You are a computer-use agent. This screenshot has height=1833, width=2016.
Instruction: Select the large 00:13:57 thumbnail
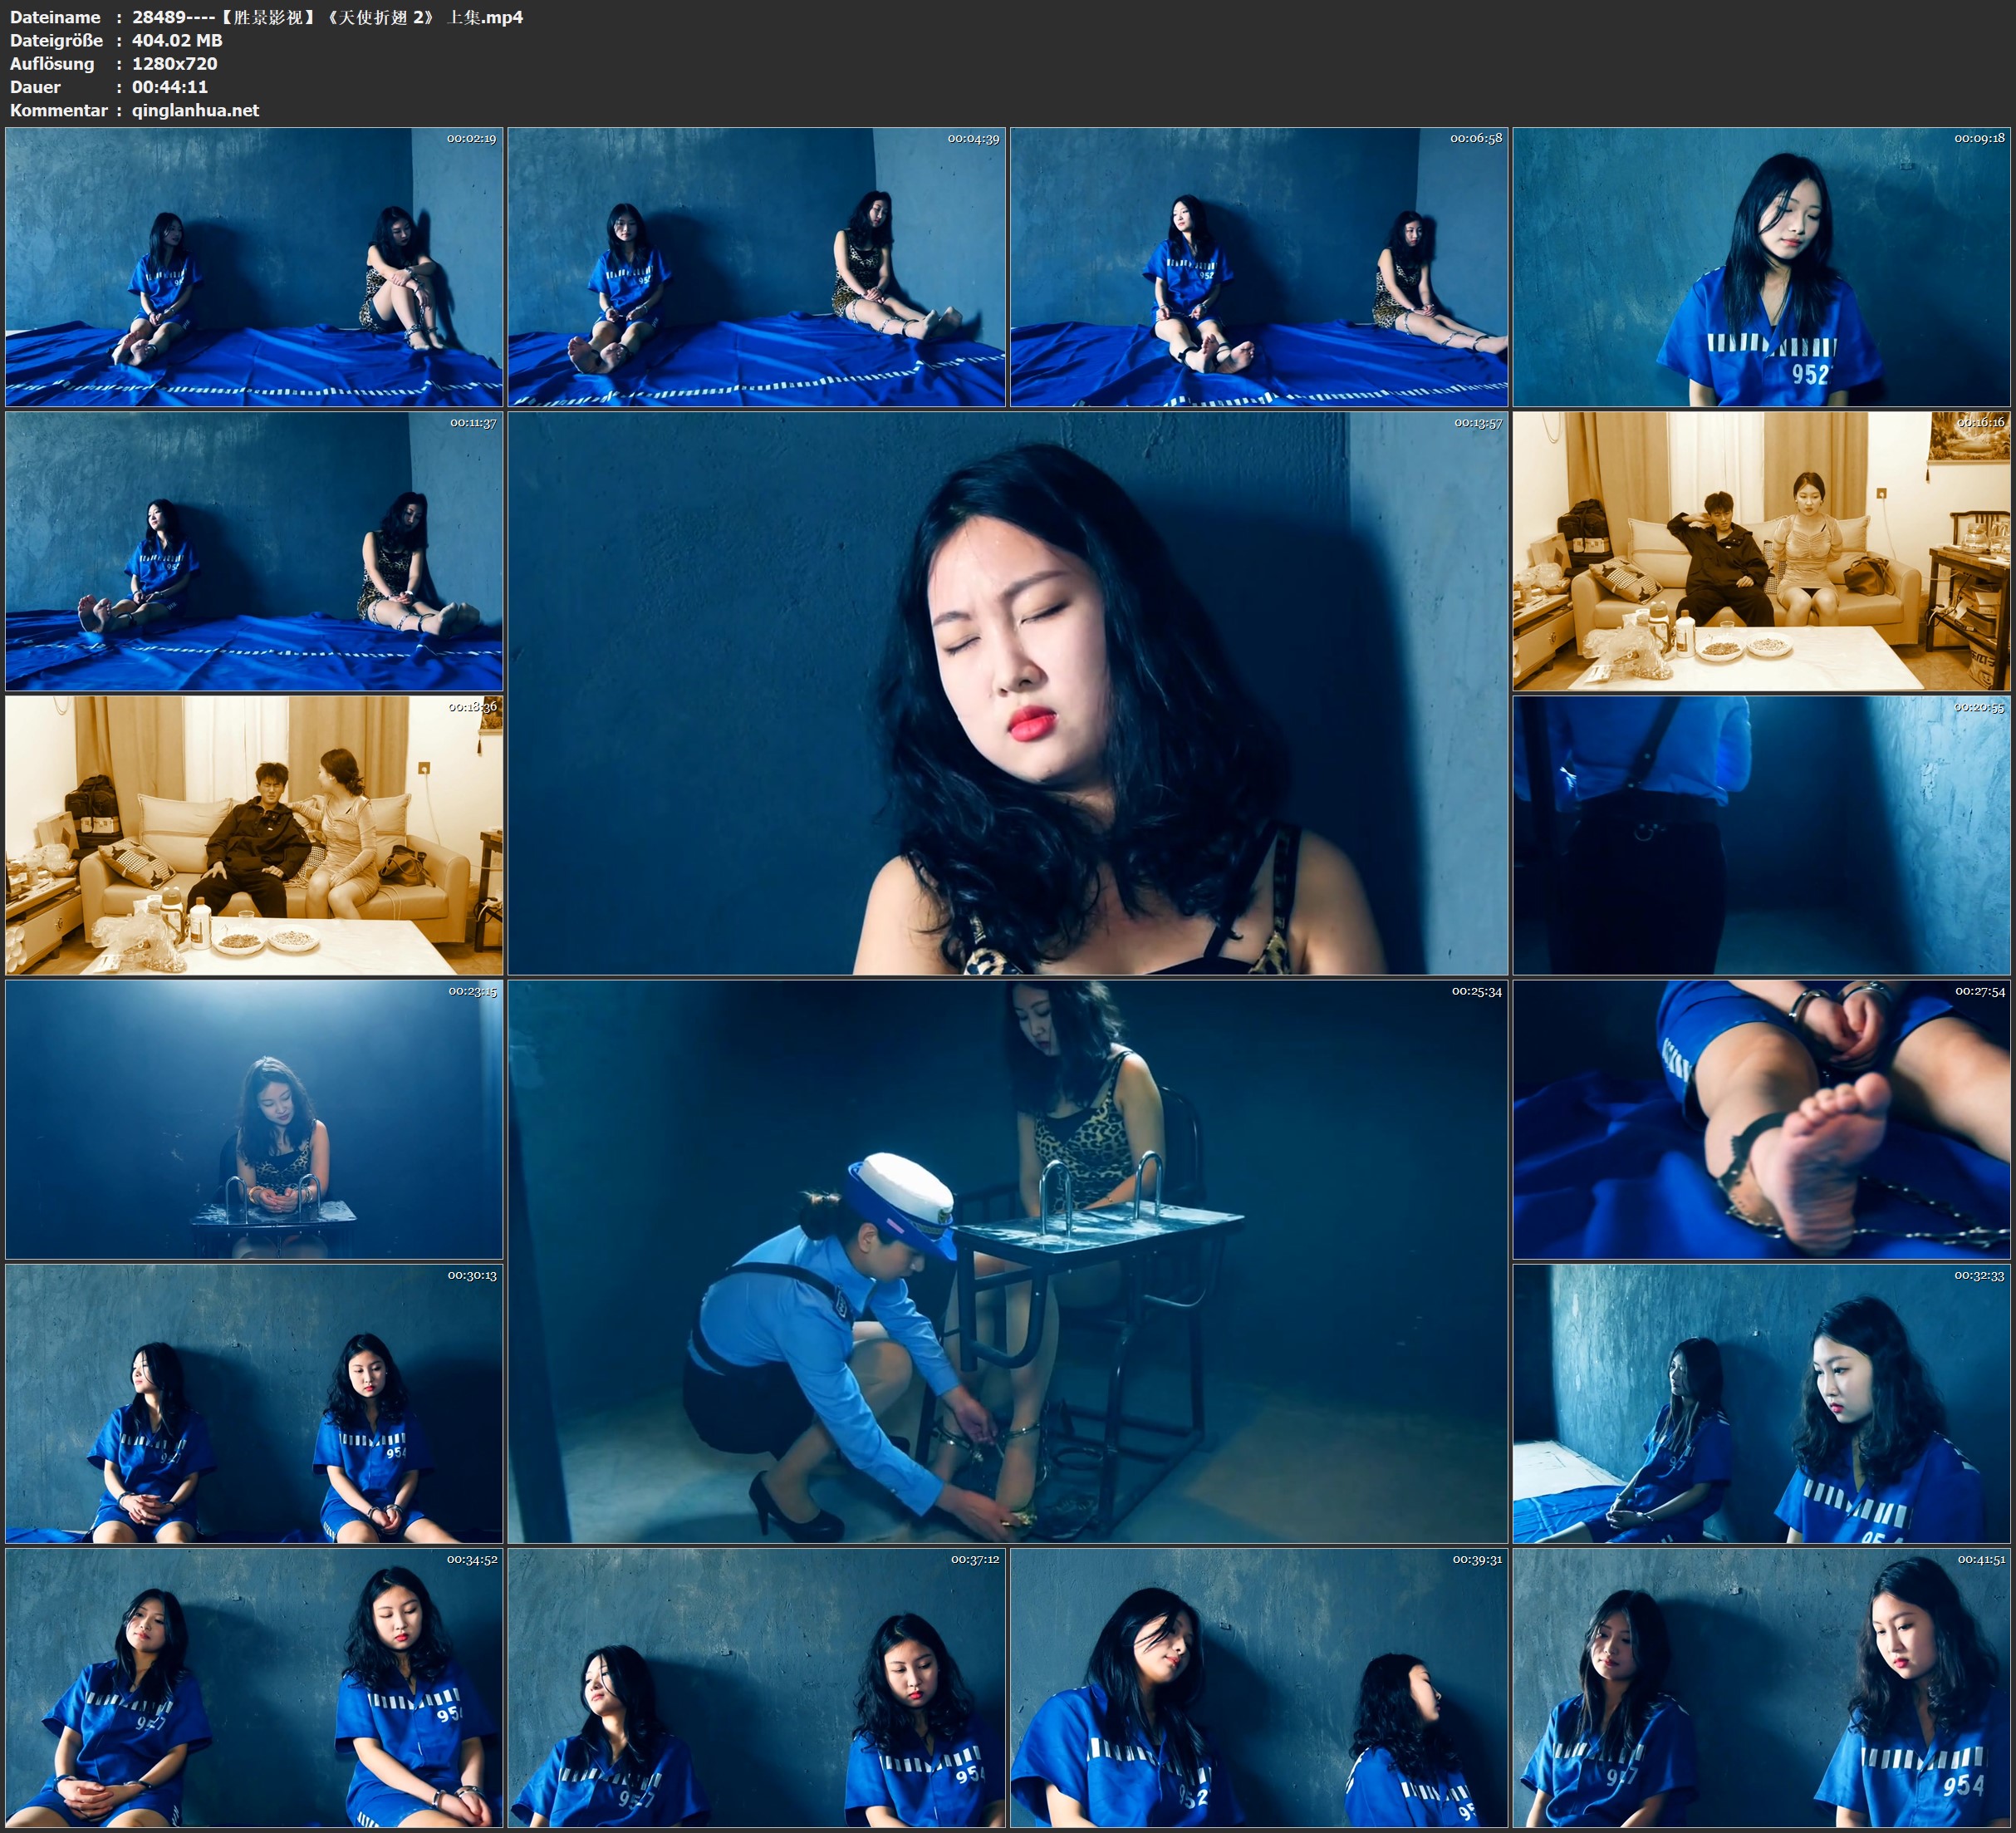(1007, 693)
